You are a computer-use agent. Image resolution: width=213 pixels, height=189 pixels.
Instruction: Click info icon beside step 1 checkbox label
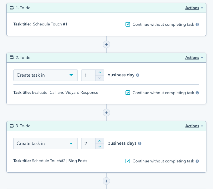point(197,25)
